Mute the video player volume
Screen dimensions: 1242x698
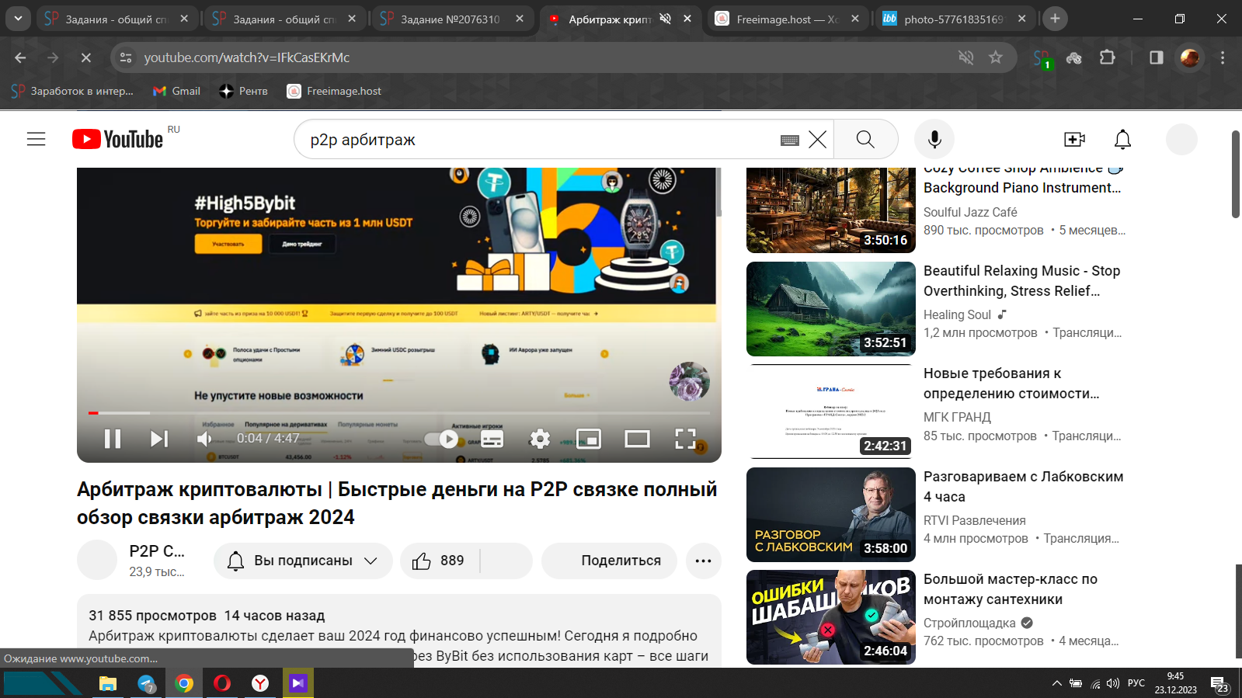coord(204,439)
